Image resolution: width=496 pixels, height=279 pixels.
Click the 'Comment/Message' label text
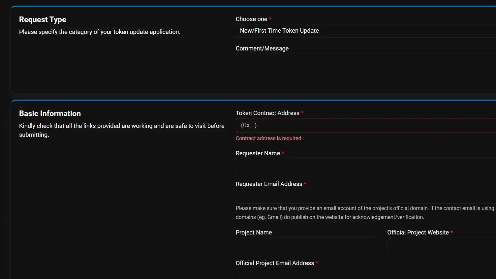(262, 48)
